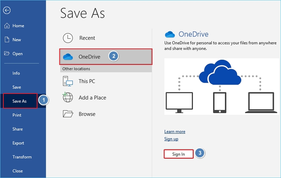
Task: Click the Browse folder icon
Action: pos(68,114)
